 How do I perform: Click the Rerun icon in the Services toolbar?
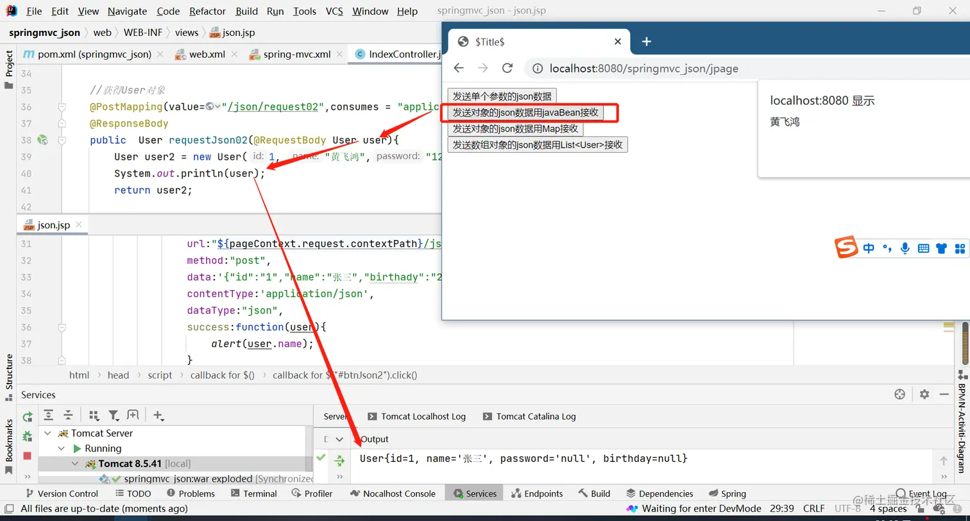click(x=28, y=416)
